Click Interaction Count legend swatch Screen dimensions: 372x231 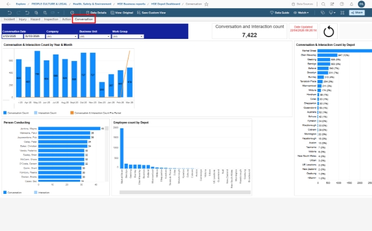click(36, 113)
